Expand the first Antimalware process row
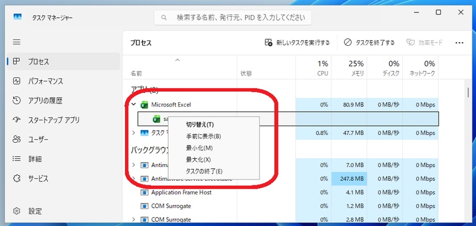Viewport: 476px width, 226px height. [x=133, y=165]
